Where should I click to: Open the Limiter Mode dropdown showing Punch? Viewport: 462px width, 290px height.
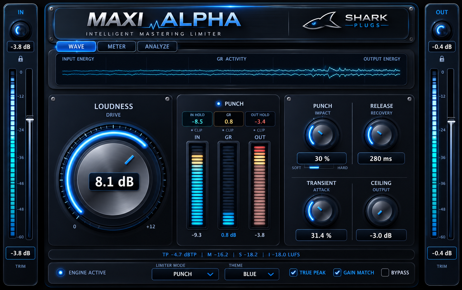[x=185, y=274]
